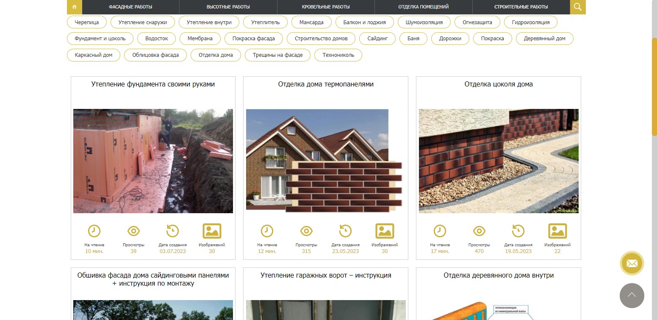Select the Каркасный дом tag
This screenshot has height=320, width=657.
point(94,55)
